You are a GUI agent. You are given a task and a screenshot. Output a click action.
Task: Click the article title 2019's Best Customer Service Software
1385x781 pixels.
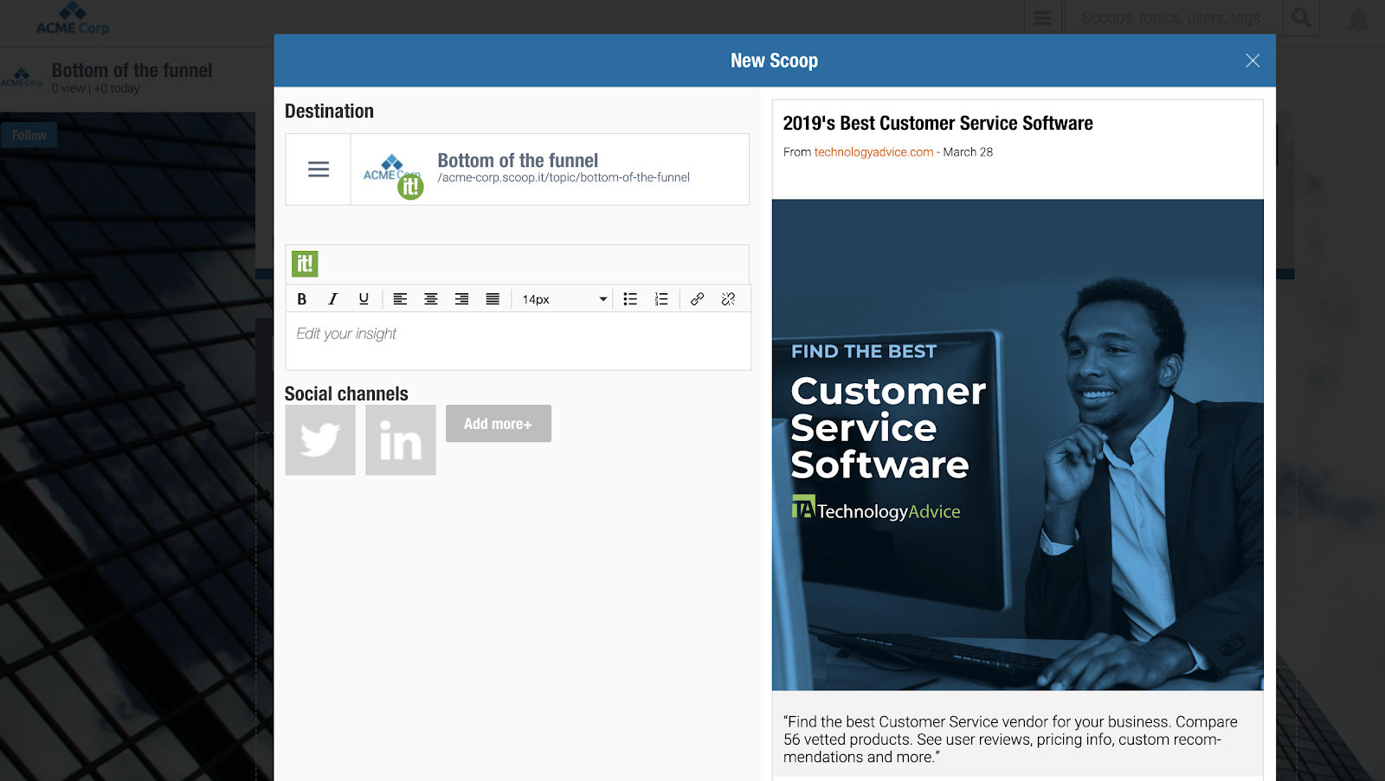tap(937, 124)
